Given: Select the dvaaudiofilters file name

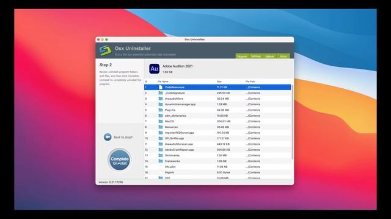Looking at the screenshot, I should pyautogui.click(x=174, y=99).
